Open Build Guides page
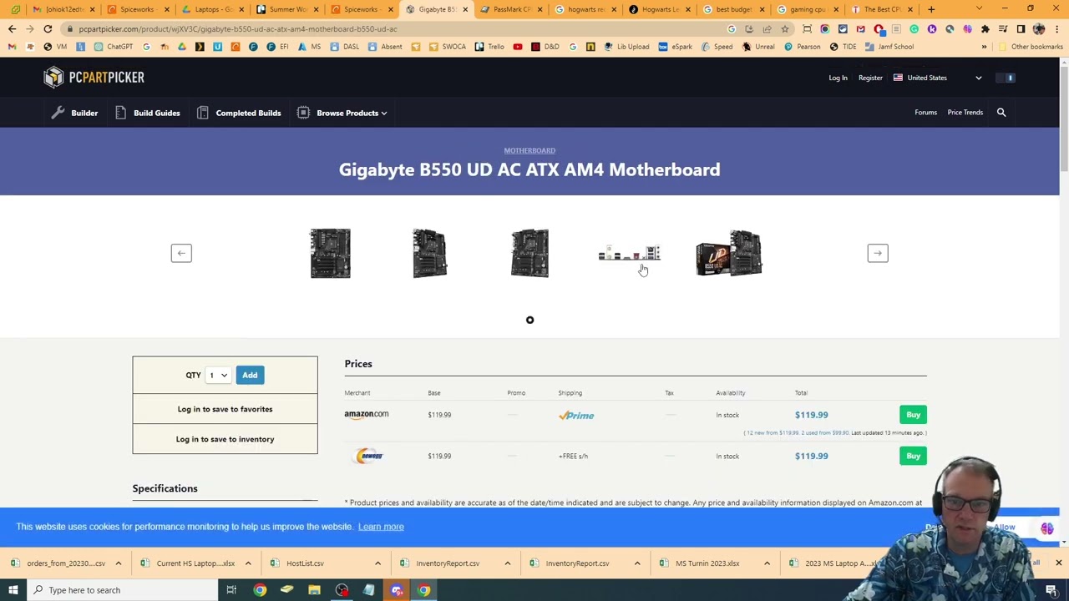Image resolution: width=1069 pixels, height=601 pixels. pyautogui.click(x=147, y=113)
